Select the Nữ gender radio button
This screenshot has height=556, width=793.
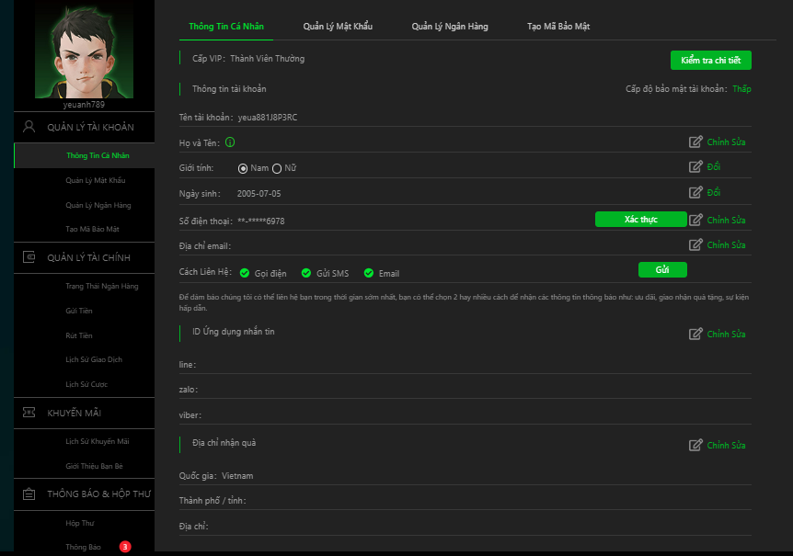(x=277, y=169)
